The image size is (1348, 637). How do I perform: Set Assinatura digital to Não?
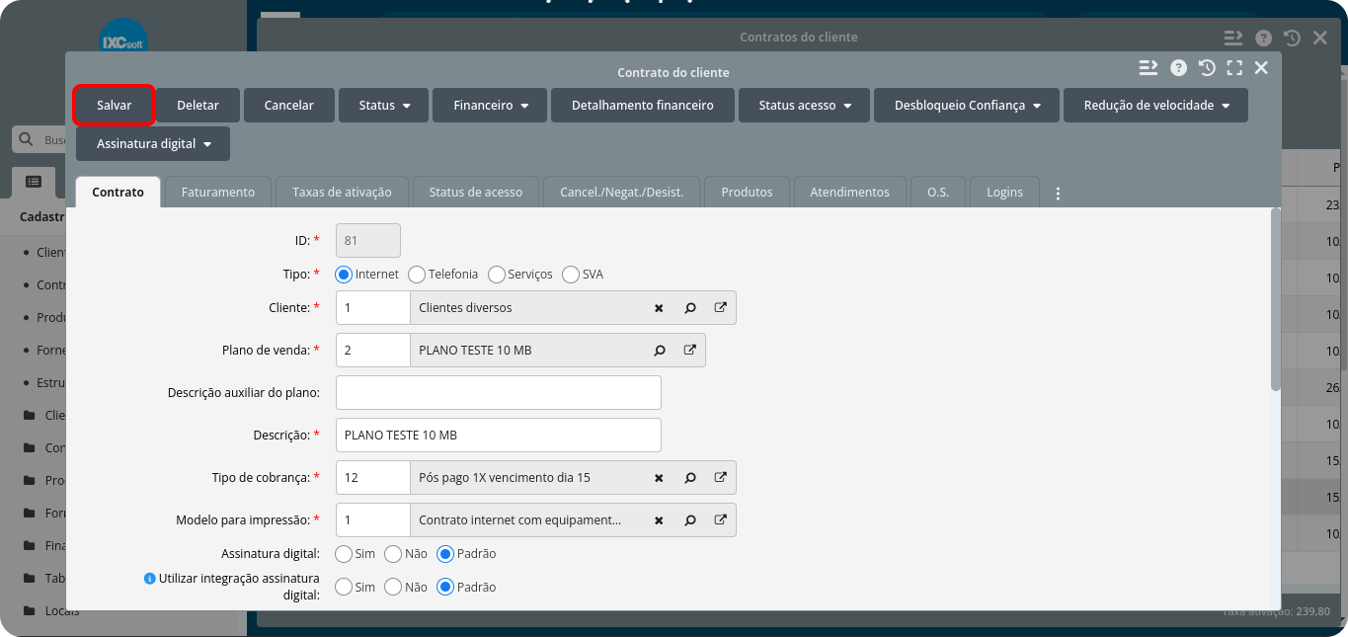[x=393, y=554]
